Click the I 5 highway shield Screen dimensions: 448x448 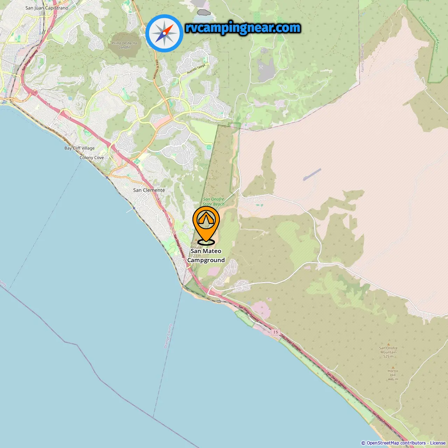(276, 332)
